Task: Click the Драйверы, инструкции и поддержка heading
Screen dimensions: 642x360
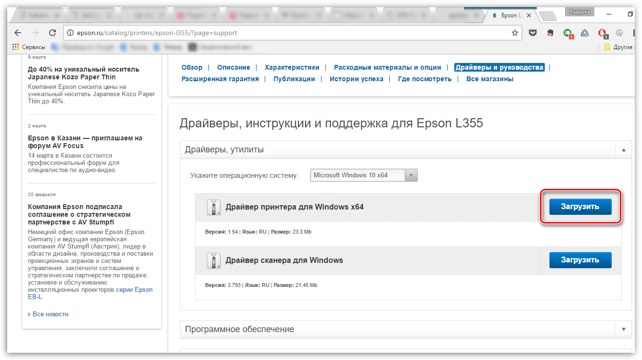Action: click(x=331, y=124)
